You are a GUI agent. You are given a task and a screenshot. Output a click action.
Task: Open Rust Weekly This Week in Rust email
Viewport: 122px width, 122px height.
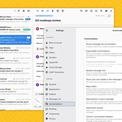pyautogui.click(x=16, y=50)
